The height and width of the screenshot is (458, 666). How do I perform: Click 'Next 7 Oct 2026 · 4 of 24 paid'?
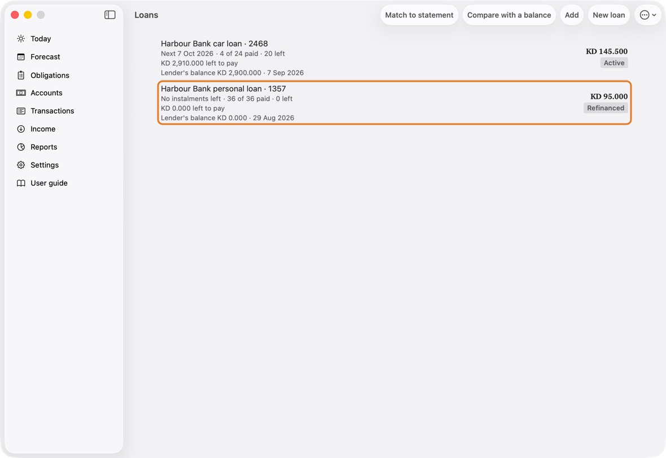209,54
